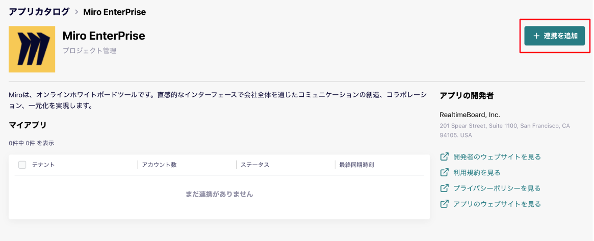Click the breadcrumb chevron separator
594x241 pixels.
(76, 12)
